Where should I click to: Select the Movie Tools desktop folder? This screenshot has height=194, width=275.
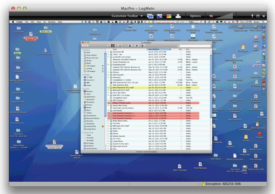click(x=45, y=30)
